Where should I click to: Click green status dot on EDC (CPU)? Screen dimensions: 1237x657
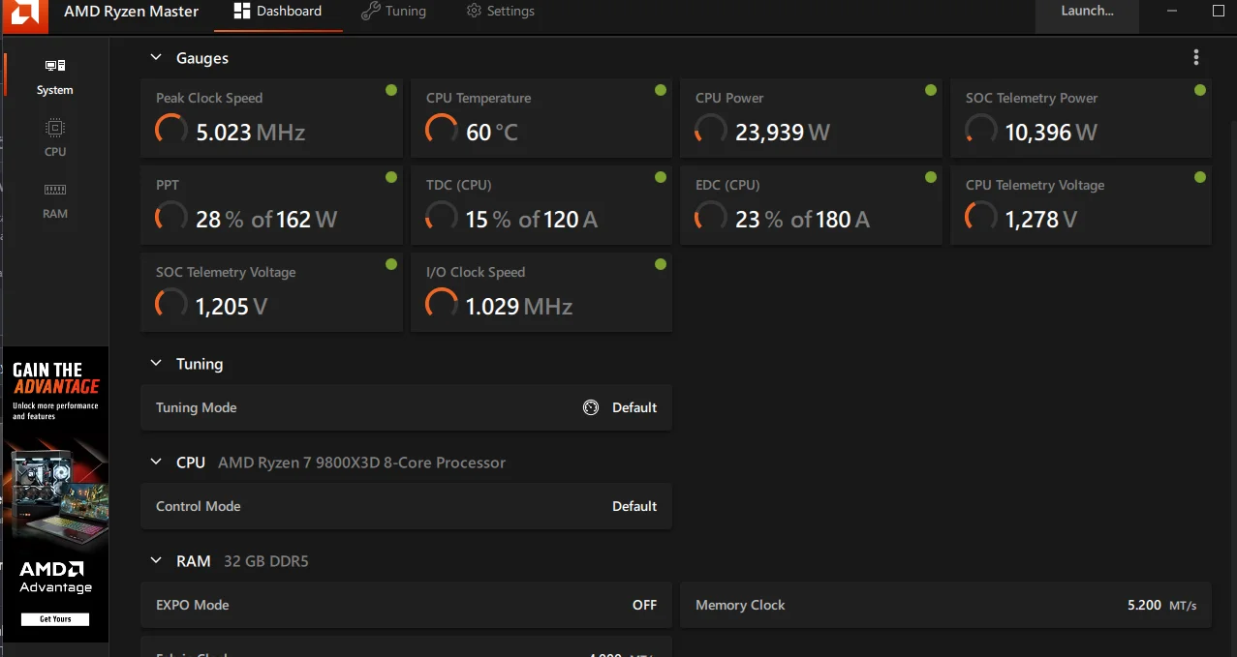(x=931, y=177)
